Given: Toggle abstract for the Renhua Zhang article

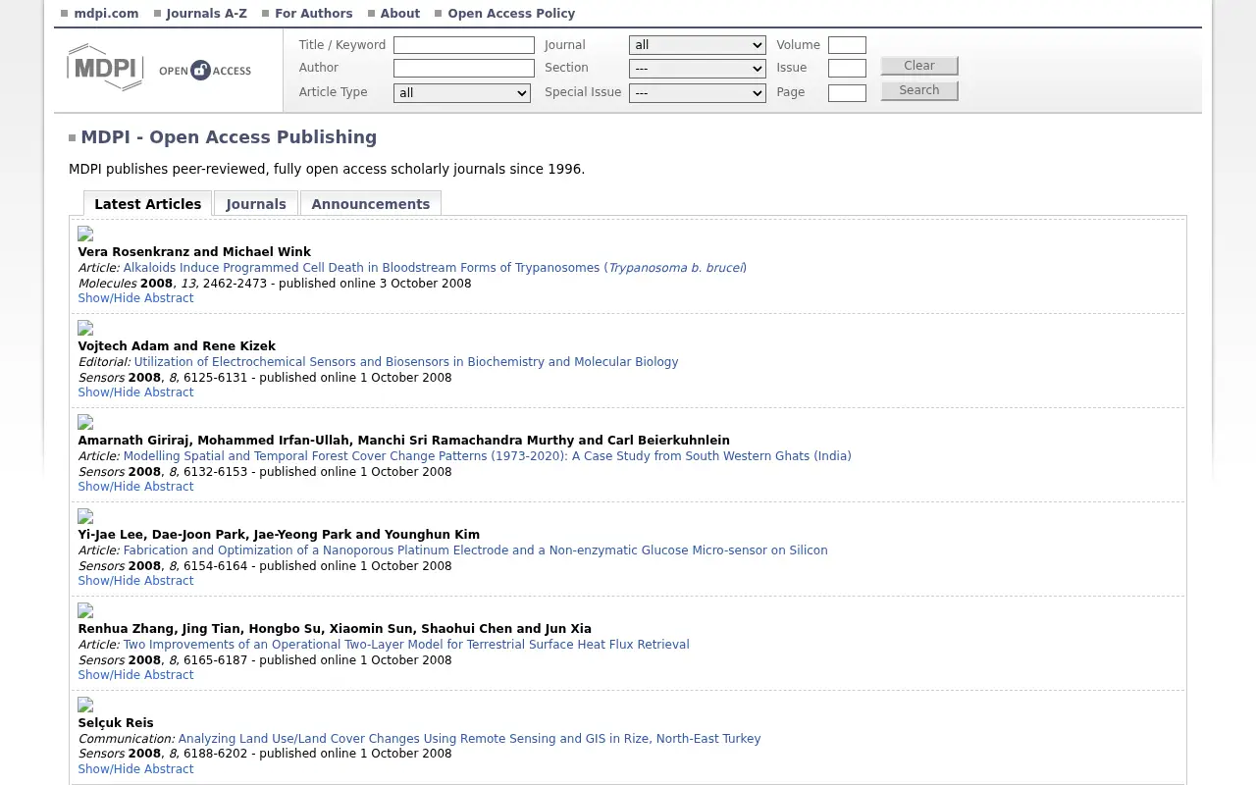Looking at the screenshot, I should click(x=136, y=675).
